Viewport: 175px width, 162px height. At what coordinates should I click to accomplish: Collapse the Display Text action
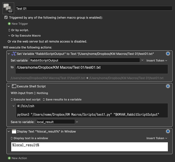tap(9, 131)
